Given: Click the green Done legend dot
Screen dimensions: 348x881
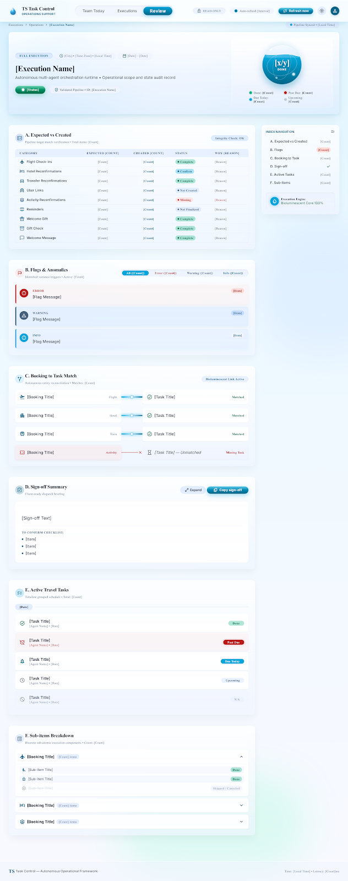Looking at the screenshot, I should point(251,93).
